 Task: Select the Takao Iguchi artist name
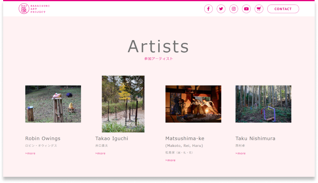[x=112, y=139]
